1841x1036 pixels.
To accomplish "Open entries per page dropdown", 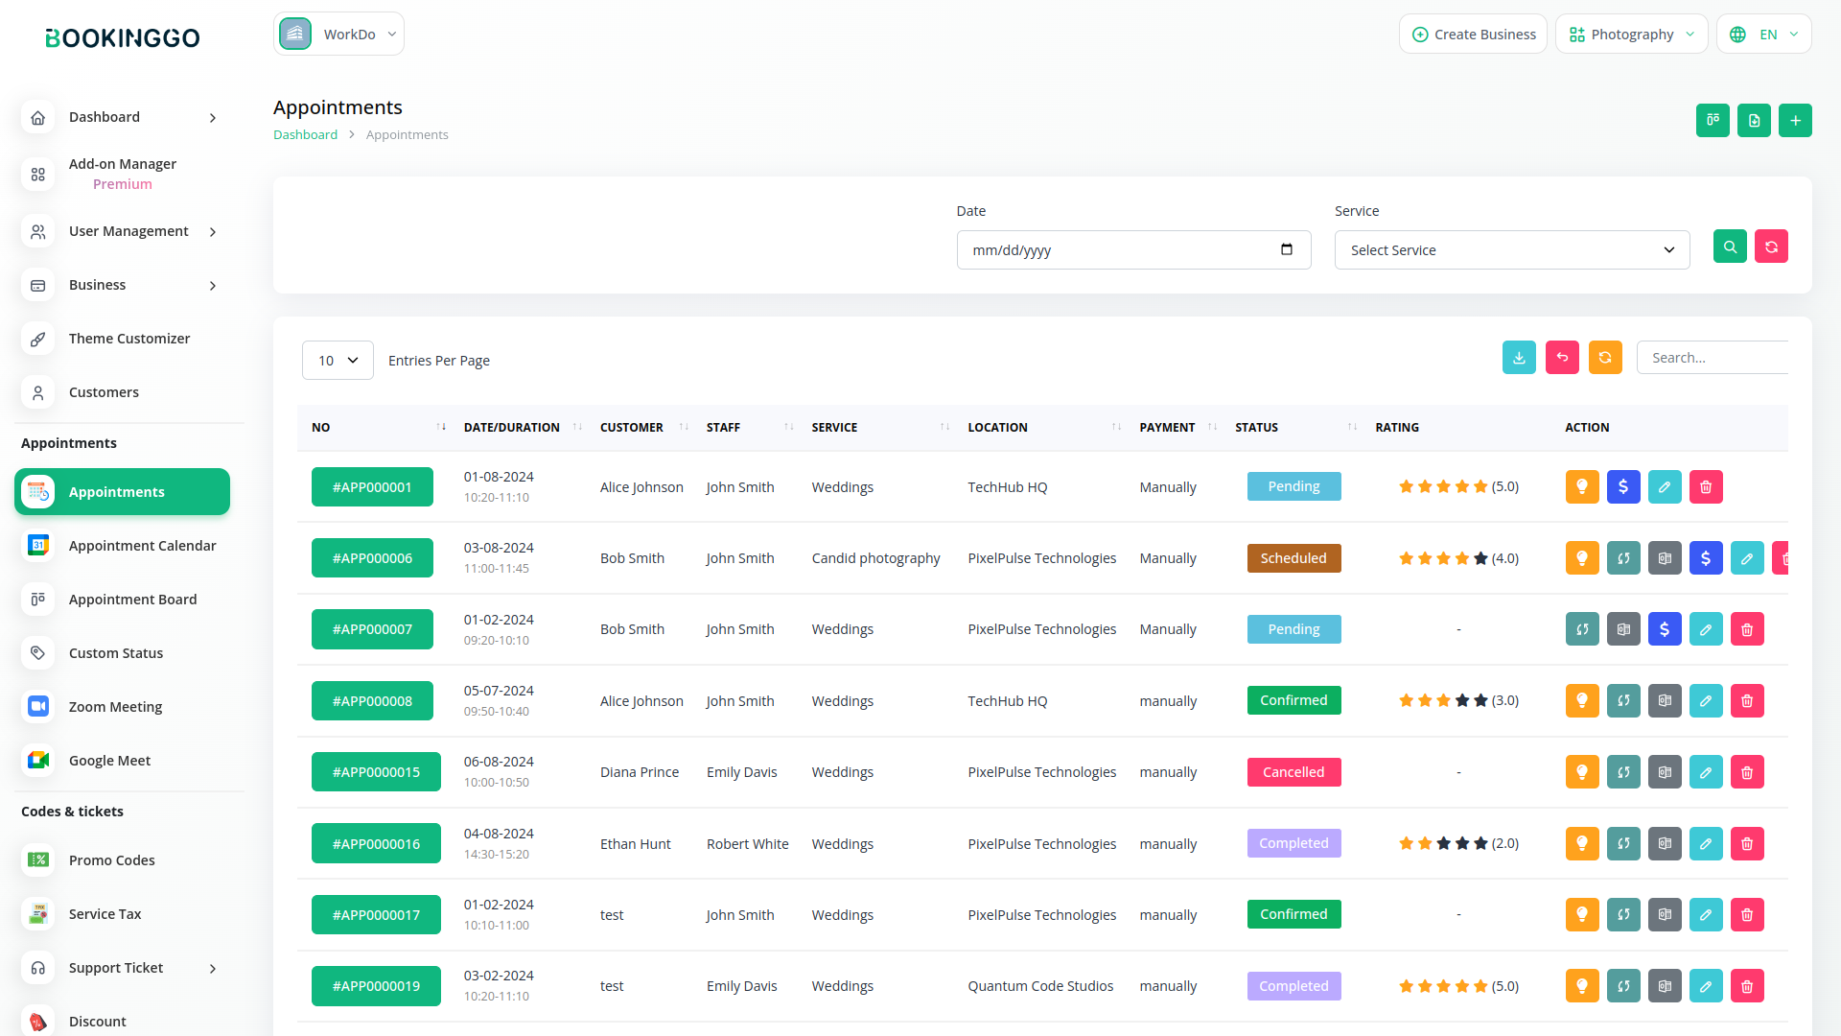I will click(338, 361).
